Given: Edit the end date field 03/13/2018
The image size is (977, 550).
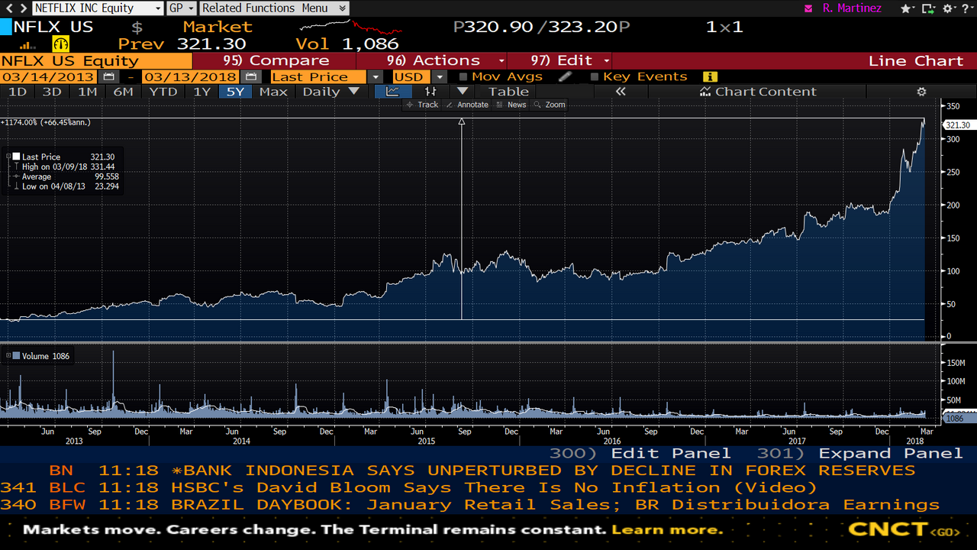Looking at the screenshot, I should coord(191,76).
